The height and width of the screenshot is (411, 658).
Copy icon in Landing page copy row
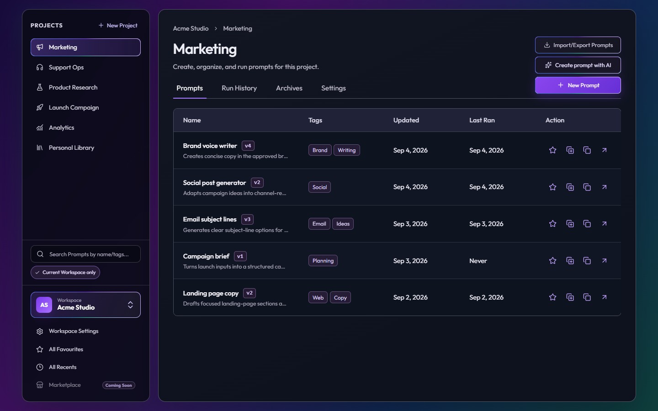tap(587, 297)
